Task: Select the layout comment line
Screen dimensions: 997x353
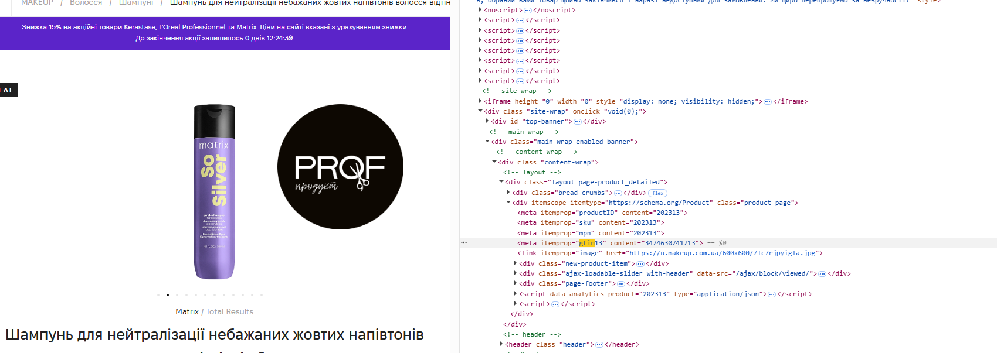Action: 532,172
